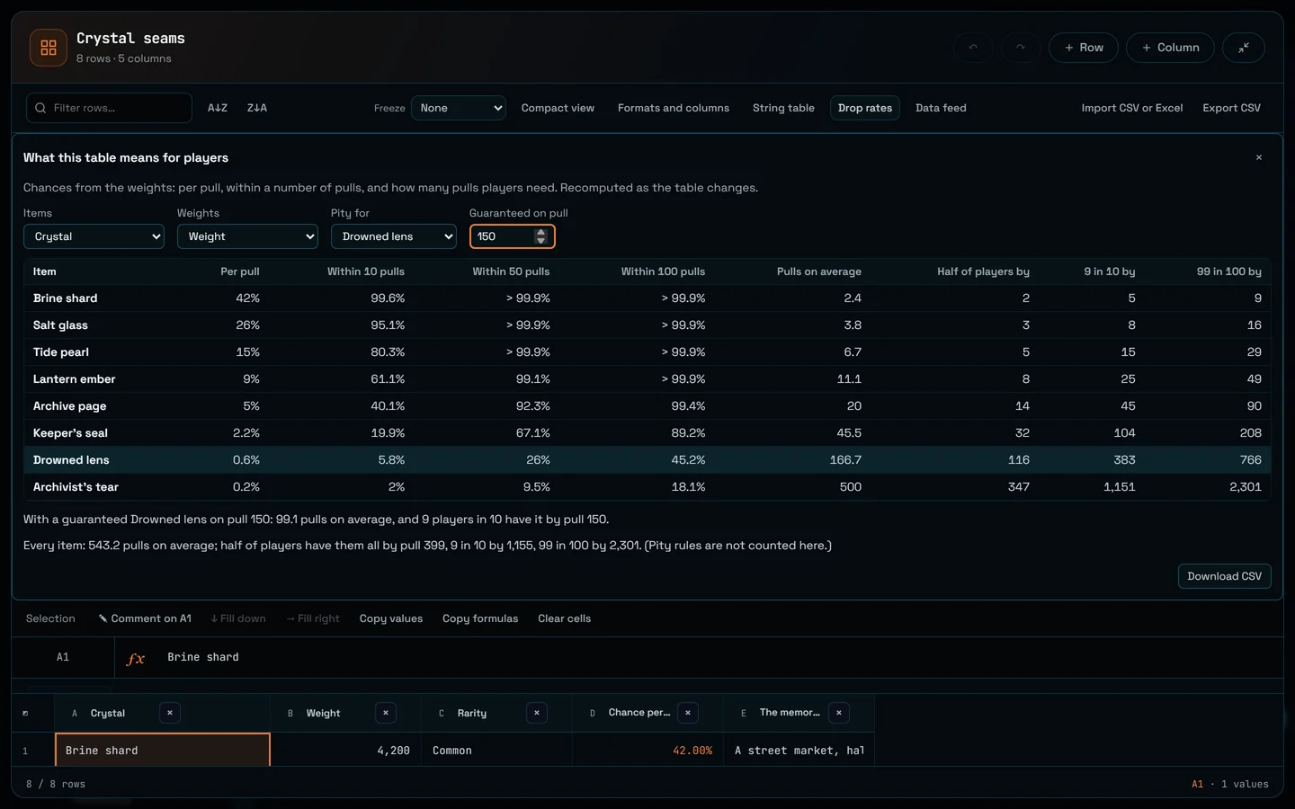Sort rows A to Z

coord(218,108)
